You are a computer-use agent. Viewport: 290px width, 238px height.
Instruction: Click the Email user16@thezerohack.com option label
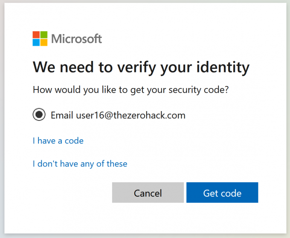118,115
